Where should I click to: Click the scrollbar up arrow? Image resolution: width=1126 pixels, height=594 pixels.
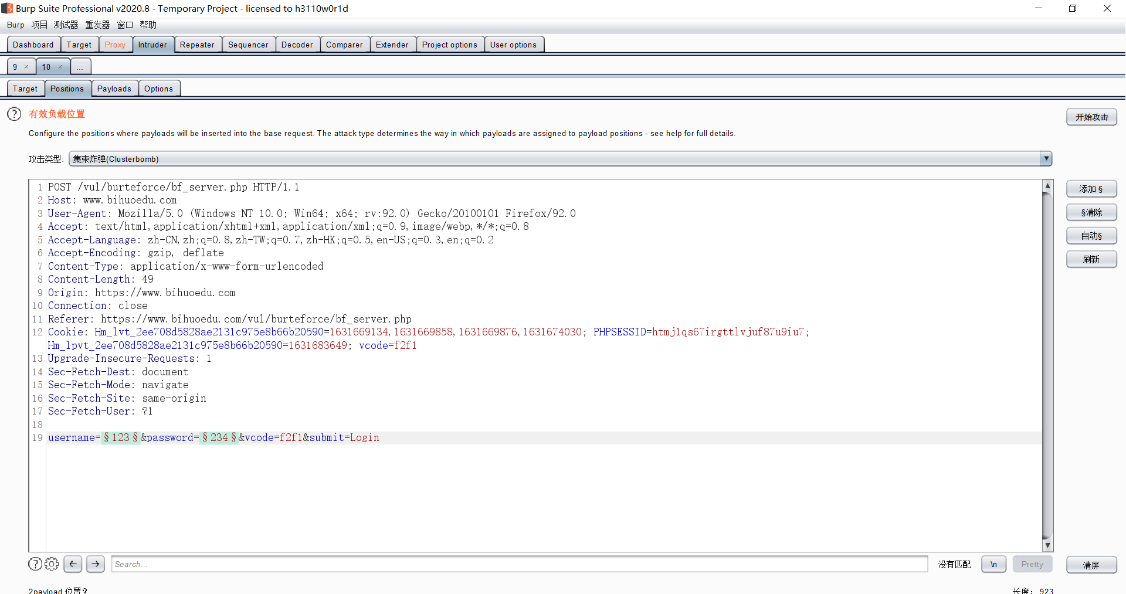(x=1047, y=185)
